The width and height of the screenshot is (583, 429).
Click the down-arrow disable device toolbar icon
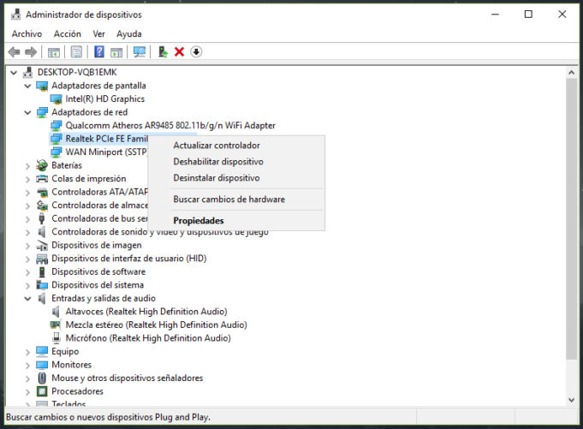pyautogui.click(x=196, y=52)
